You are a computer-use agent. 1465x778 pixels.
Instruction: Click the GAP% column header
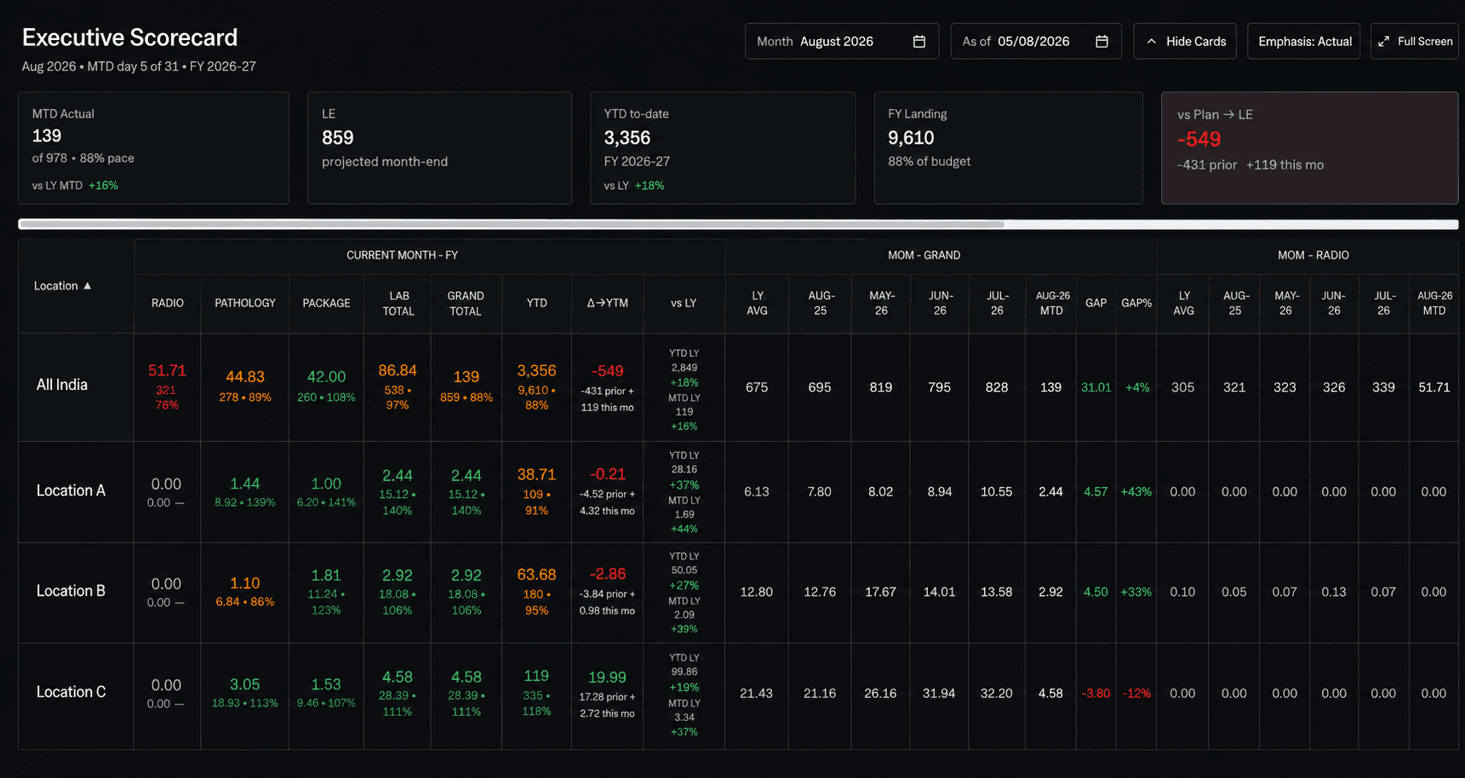(x=1136, y=303)
